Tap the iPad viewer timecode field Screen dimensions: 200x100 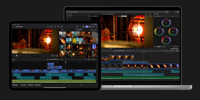35,56
